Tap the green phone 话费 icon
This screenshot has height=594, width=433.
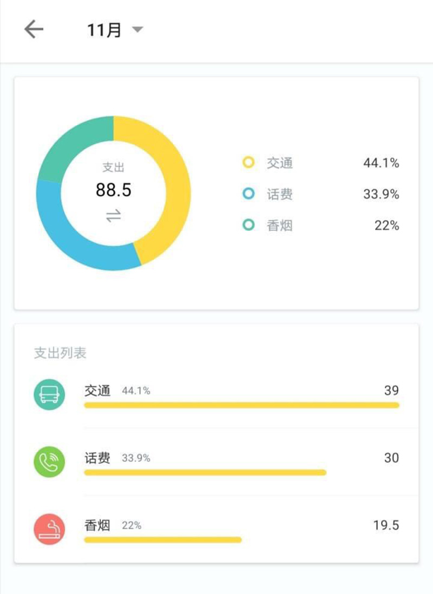(x=49, y=462)
